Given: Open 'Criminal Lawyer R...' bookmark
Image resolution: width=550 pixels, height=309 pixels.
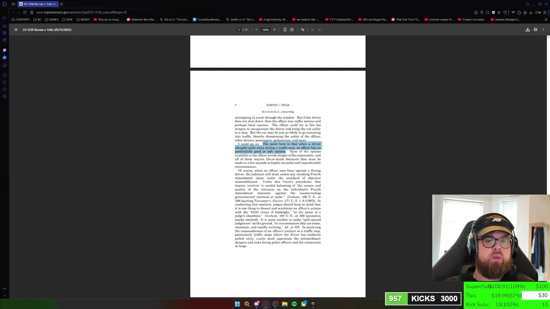Looking at the screenshot, I should coord(439,19).
